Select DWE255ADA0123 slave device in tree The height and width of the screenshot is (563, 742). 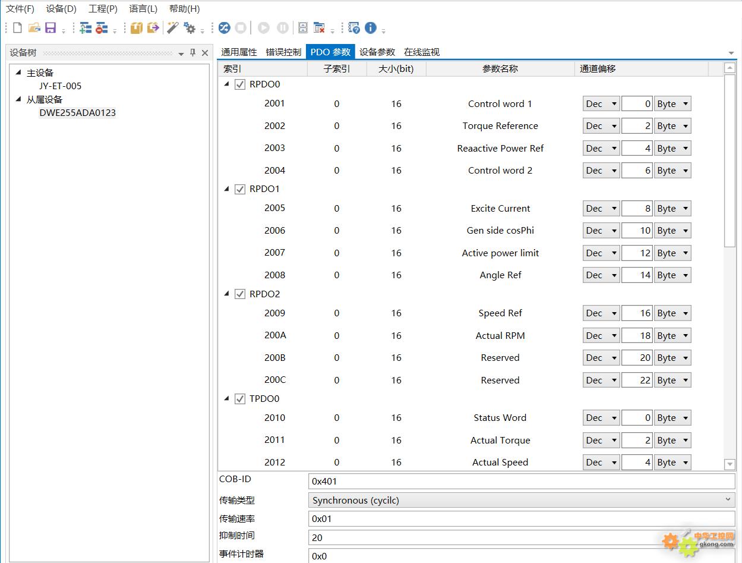(77, 113)
